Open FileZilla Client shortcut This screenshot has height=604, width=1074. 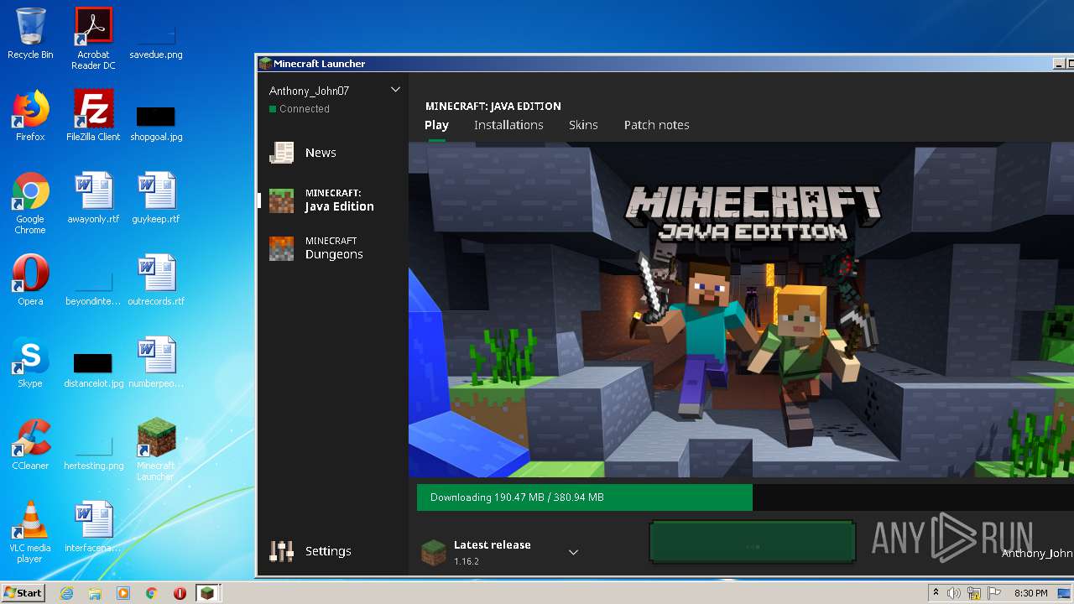point(93,116)
